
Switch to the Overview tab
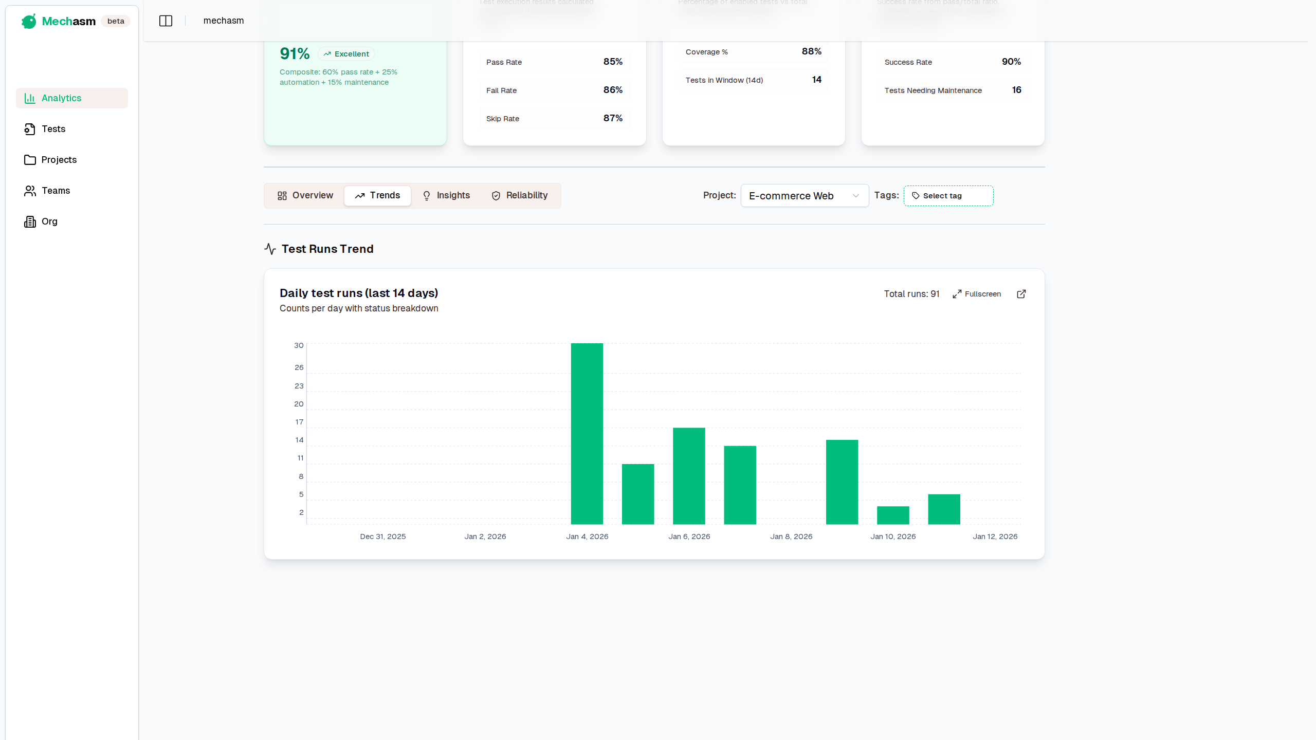point(305,196)
